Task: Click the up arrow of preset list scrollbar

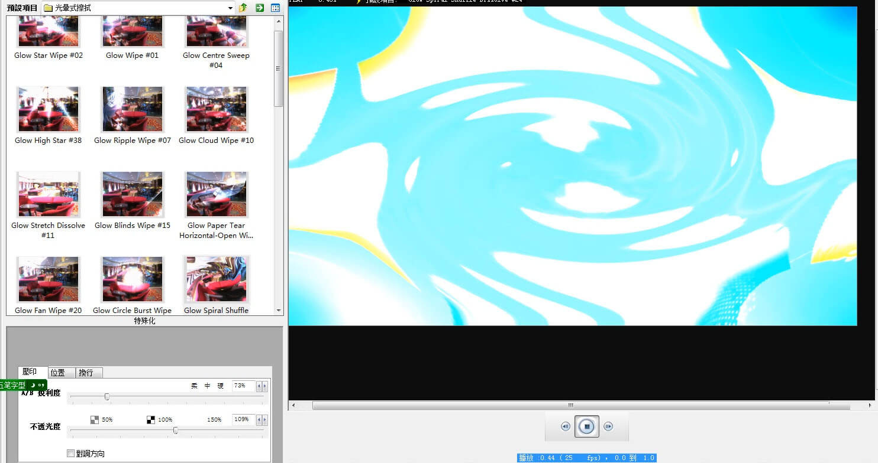Action: click(279, 21)
